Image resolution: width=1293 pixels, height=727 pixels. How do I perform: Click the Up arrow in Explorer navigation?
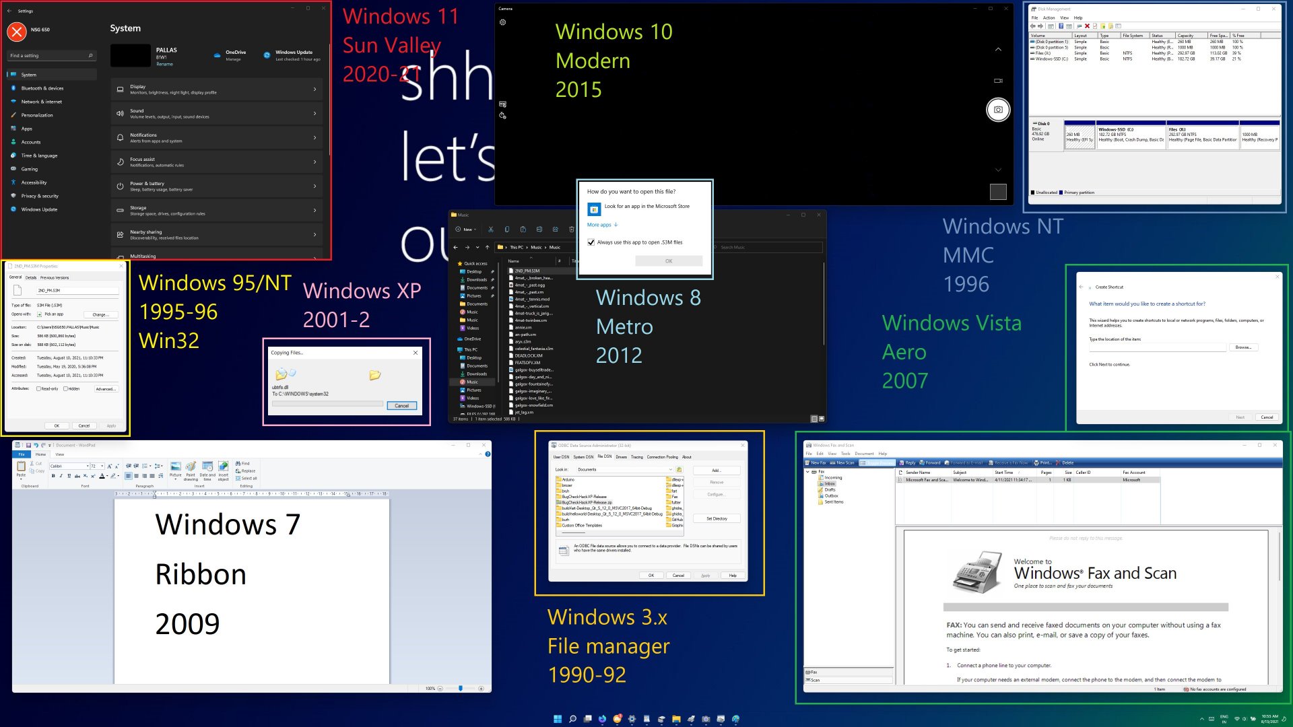(488, 247)
